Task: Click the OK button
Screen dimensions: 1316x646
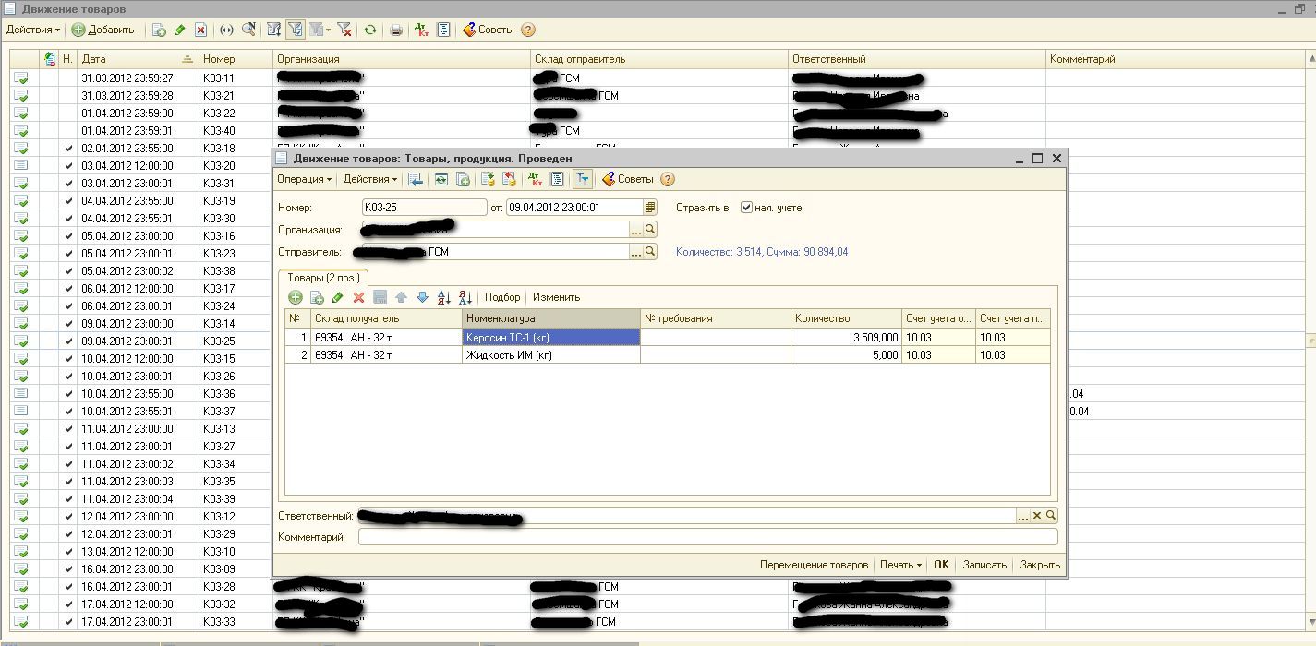Action: [x=941, y=565]
